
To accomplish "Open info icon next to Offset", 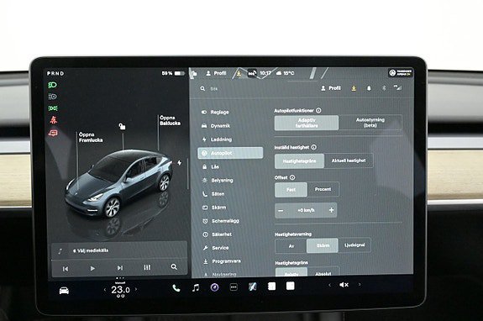I will [x=292, y=177].
